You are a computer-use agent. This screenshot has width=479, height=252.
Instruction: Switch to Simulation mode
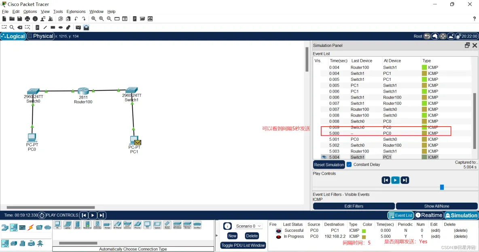[x=461, y=215]
